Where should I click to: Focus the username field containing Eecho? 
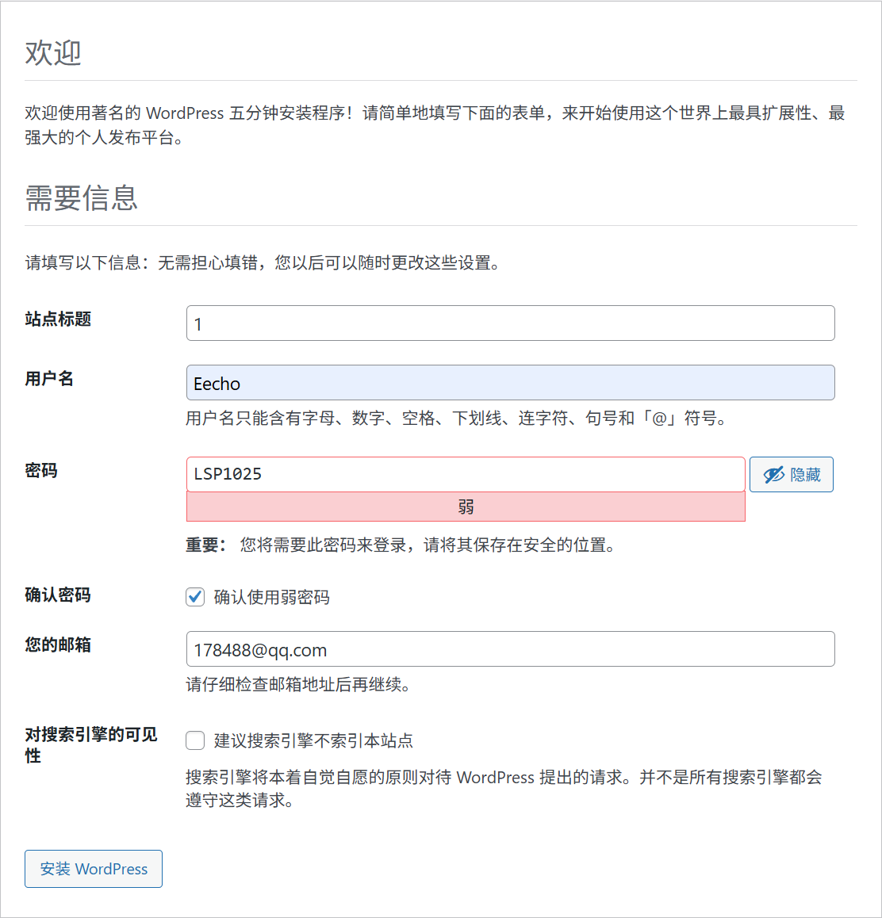coord(510,383)
